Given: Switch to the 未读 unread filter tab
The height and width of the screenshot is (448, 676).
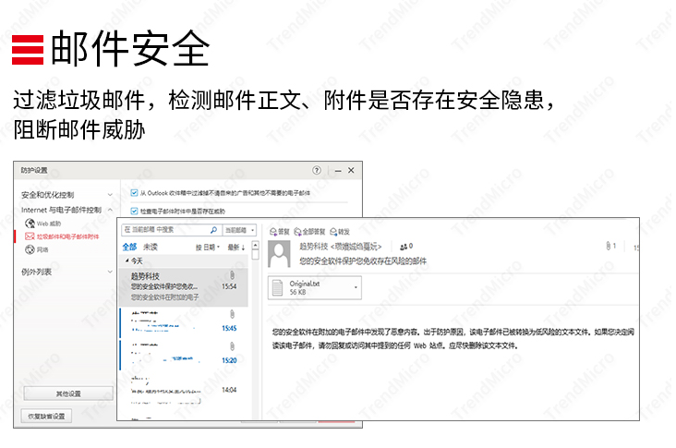Looking at the screenshot, I should pyautogui.click(x=151, y=248).
